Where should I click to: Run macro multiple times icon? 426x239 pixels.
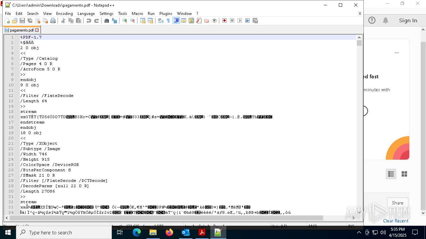click(248, 21)
